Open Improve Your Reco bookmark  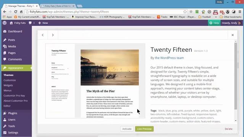pyautogui.click(x=84, y=17)
